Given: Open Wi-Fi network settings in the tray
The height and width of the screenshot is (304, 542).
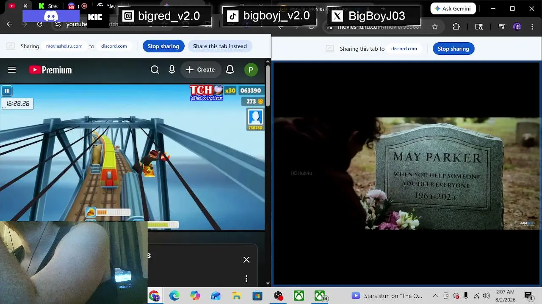Looking at the screenshot, I should point(477,296).
